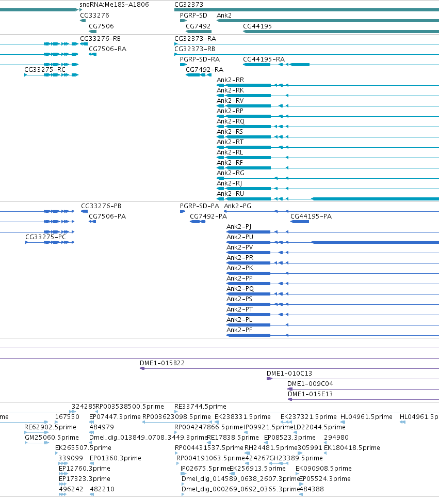Select the CG44195-RA transcript label
This screenshot has width=439, height=497.
[x=264, y=59]
